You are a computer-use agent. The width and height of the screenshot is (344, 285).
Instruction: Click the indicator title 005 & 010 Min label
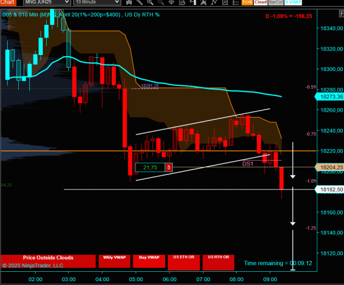click(81, 15)
